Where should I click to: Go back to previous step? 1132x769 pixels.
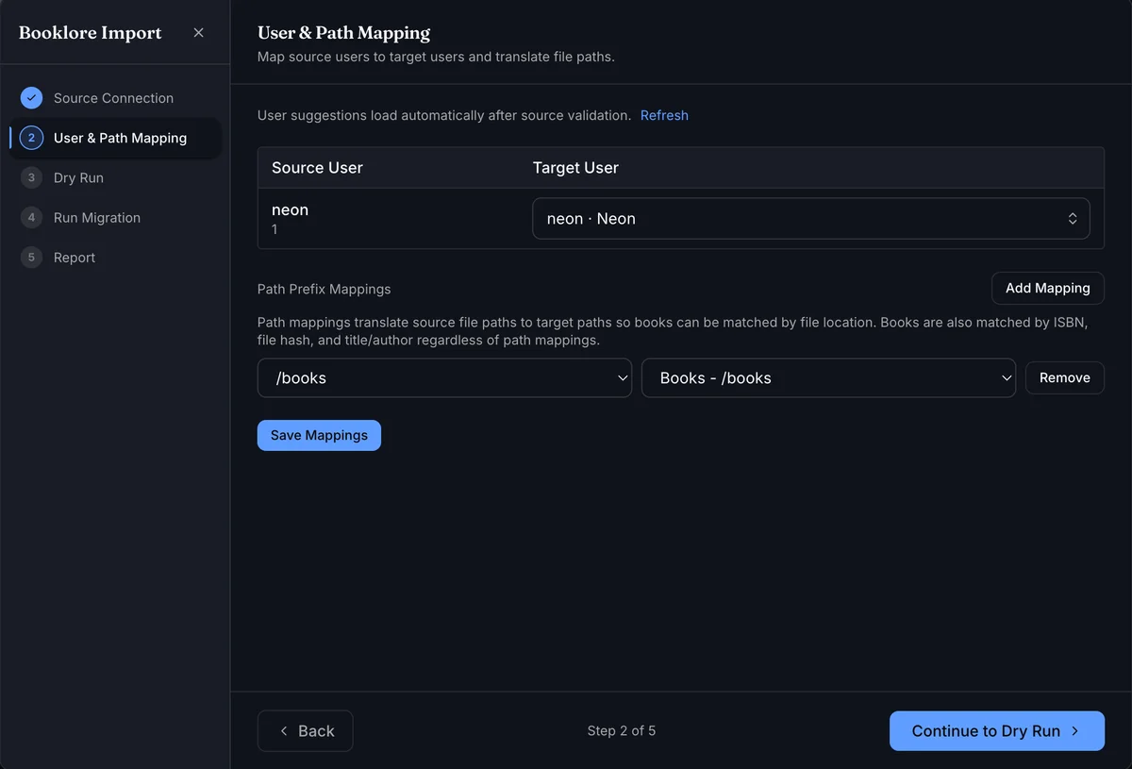pyautogui.click(x=305, y=730)
